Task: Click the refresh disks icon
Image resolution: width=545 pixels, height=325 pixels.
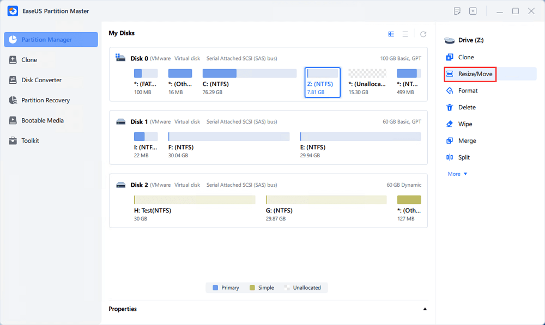Action: (x=423, y=34)
